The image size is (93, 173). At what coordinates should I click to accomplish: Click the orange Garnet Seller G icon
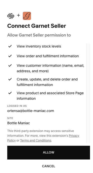27,16
